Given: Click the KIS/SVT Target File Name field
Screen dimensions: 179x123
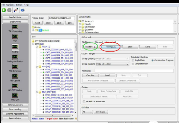Looking at the screenshot, I should (x=134, y=71).
